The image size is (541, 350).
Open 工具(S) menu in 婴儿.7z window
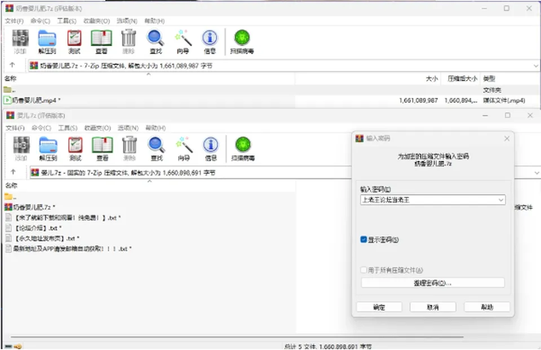click(x=68, y=128)
